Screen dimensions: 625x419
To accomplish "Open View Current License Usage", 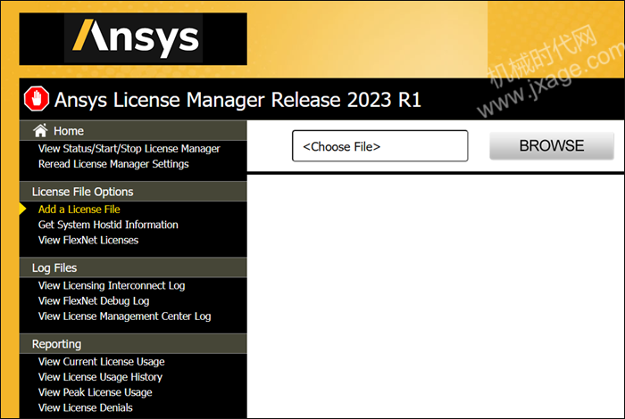I will point(101,362).
